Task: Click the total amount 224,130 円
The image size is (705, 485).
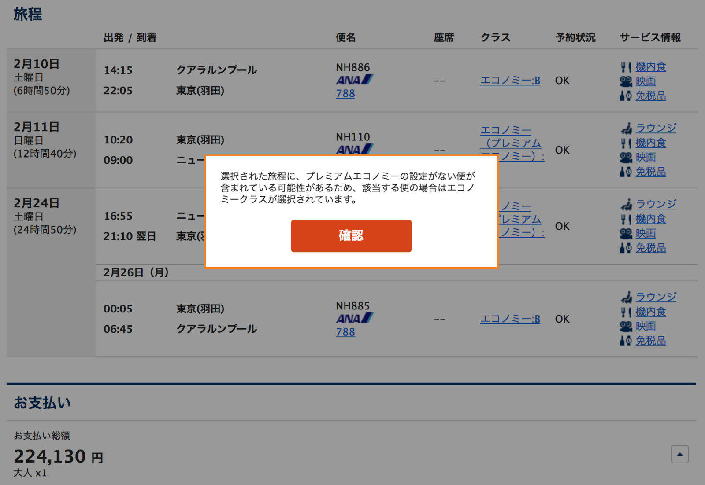Action: (x=59, y=456)
